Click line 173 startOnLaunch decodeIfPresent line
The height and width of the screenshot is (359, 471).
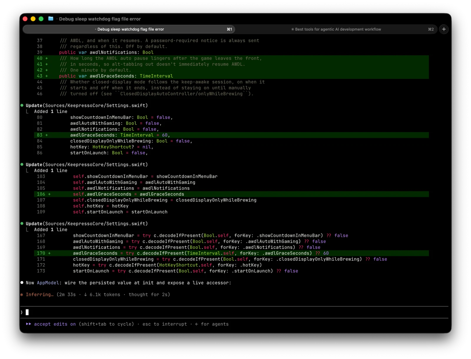pyautogui.click(x=185, y=271)
